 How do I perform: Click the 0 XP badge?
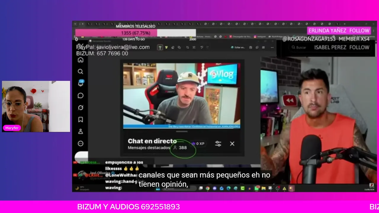click(x=198, y=144)
